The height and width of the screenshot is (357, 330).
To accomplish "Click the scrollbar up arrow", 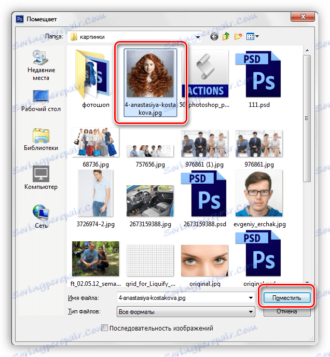I will click(x=307, y=50).
